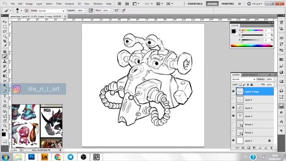Launch Mini Bridge from application bar

coord(127,4)
